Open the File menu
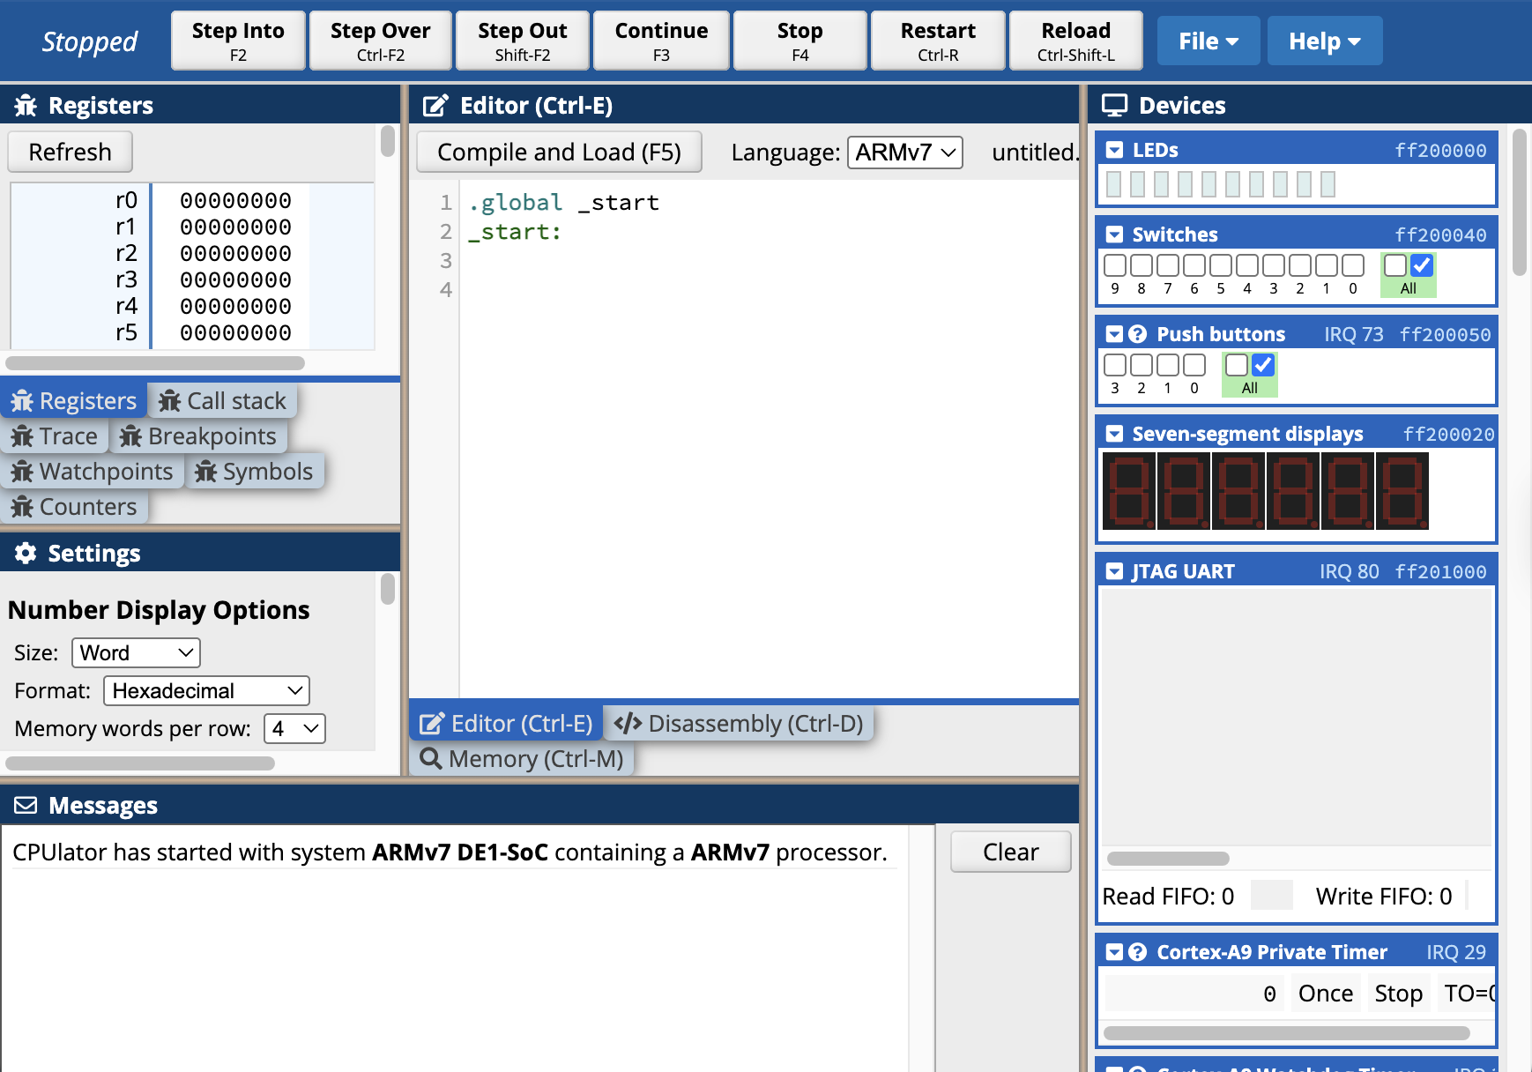The image size is (1532, 1072). coord(1208,40)
